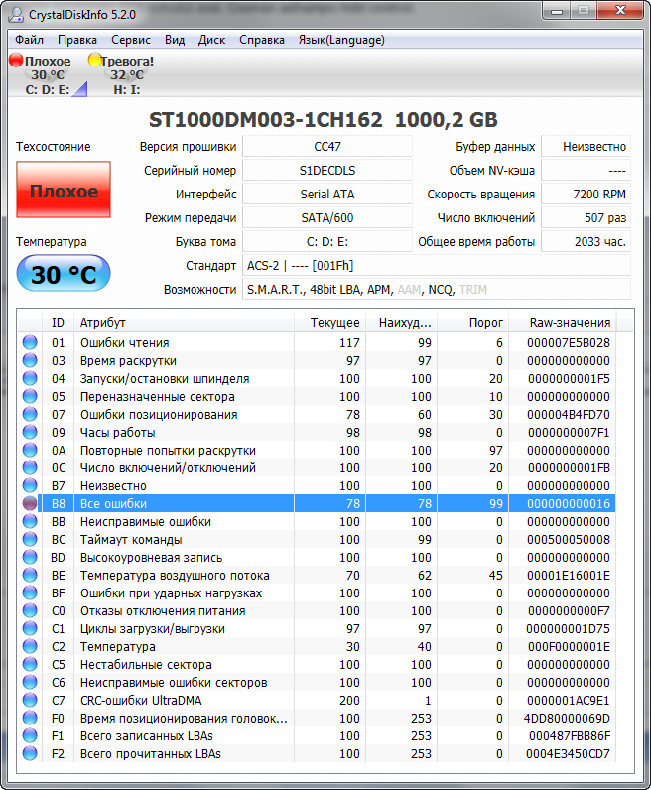The image size is (651, 790).
Task: Click status icon for BB Неисправимые ошибки
Action: click(30, 521)
